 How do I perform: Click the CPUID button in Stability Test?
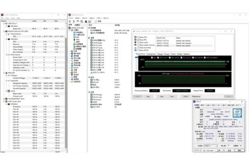click(186, 96)
